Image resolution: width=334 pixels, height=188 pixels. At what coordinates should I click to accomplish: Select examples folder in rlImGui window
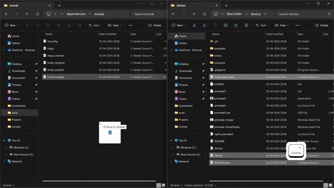coord(271,49)
